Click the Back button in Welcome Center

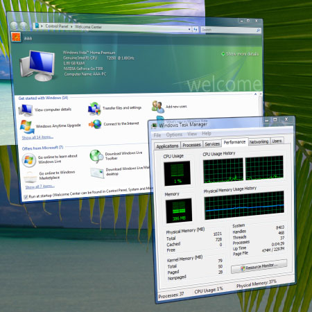pos(14,25)
